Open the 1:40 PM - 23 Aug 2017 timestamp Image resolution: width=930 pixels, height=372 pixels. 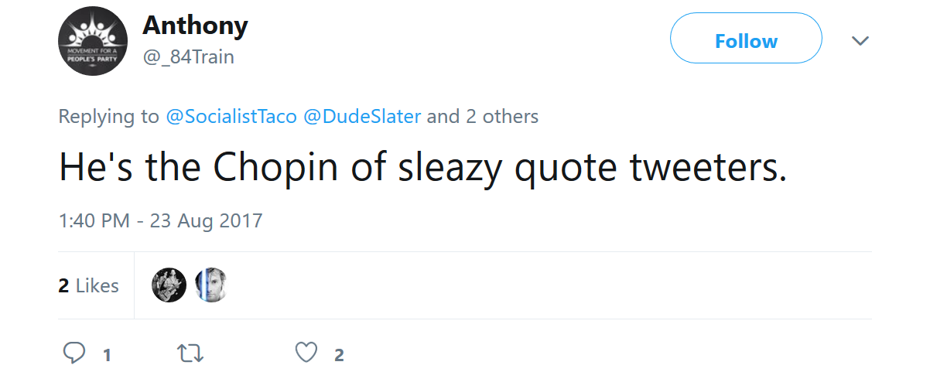click(161, 221)
